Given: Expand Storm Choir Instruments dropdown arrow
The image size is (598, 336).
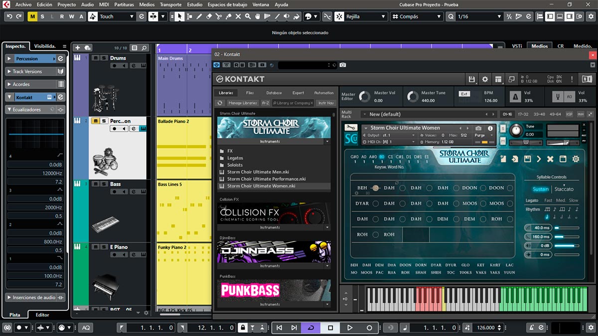Looking at the screenshot, I should click(327, 141).
